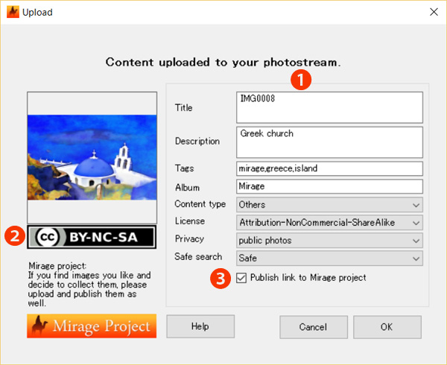Click the Help button
The image size is (447, 365).
point(200,326)
